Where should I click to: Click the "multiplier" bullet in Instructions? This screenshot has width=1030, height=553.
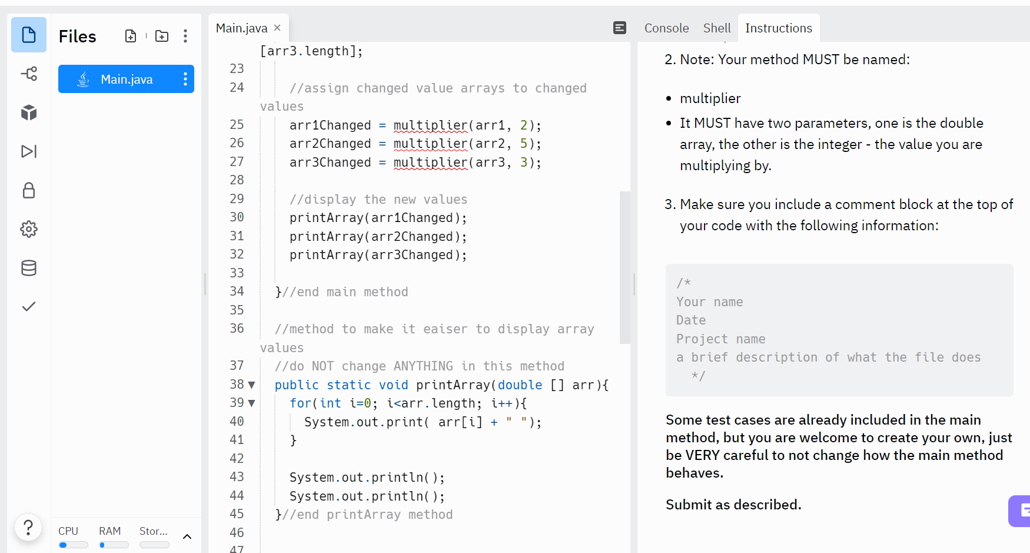710,98
